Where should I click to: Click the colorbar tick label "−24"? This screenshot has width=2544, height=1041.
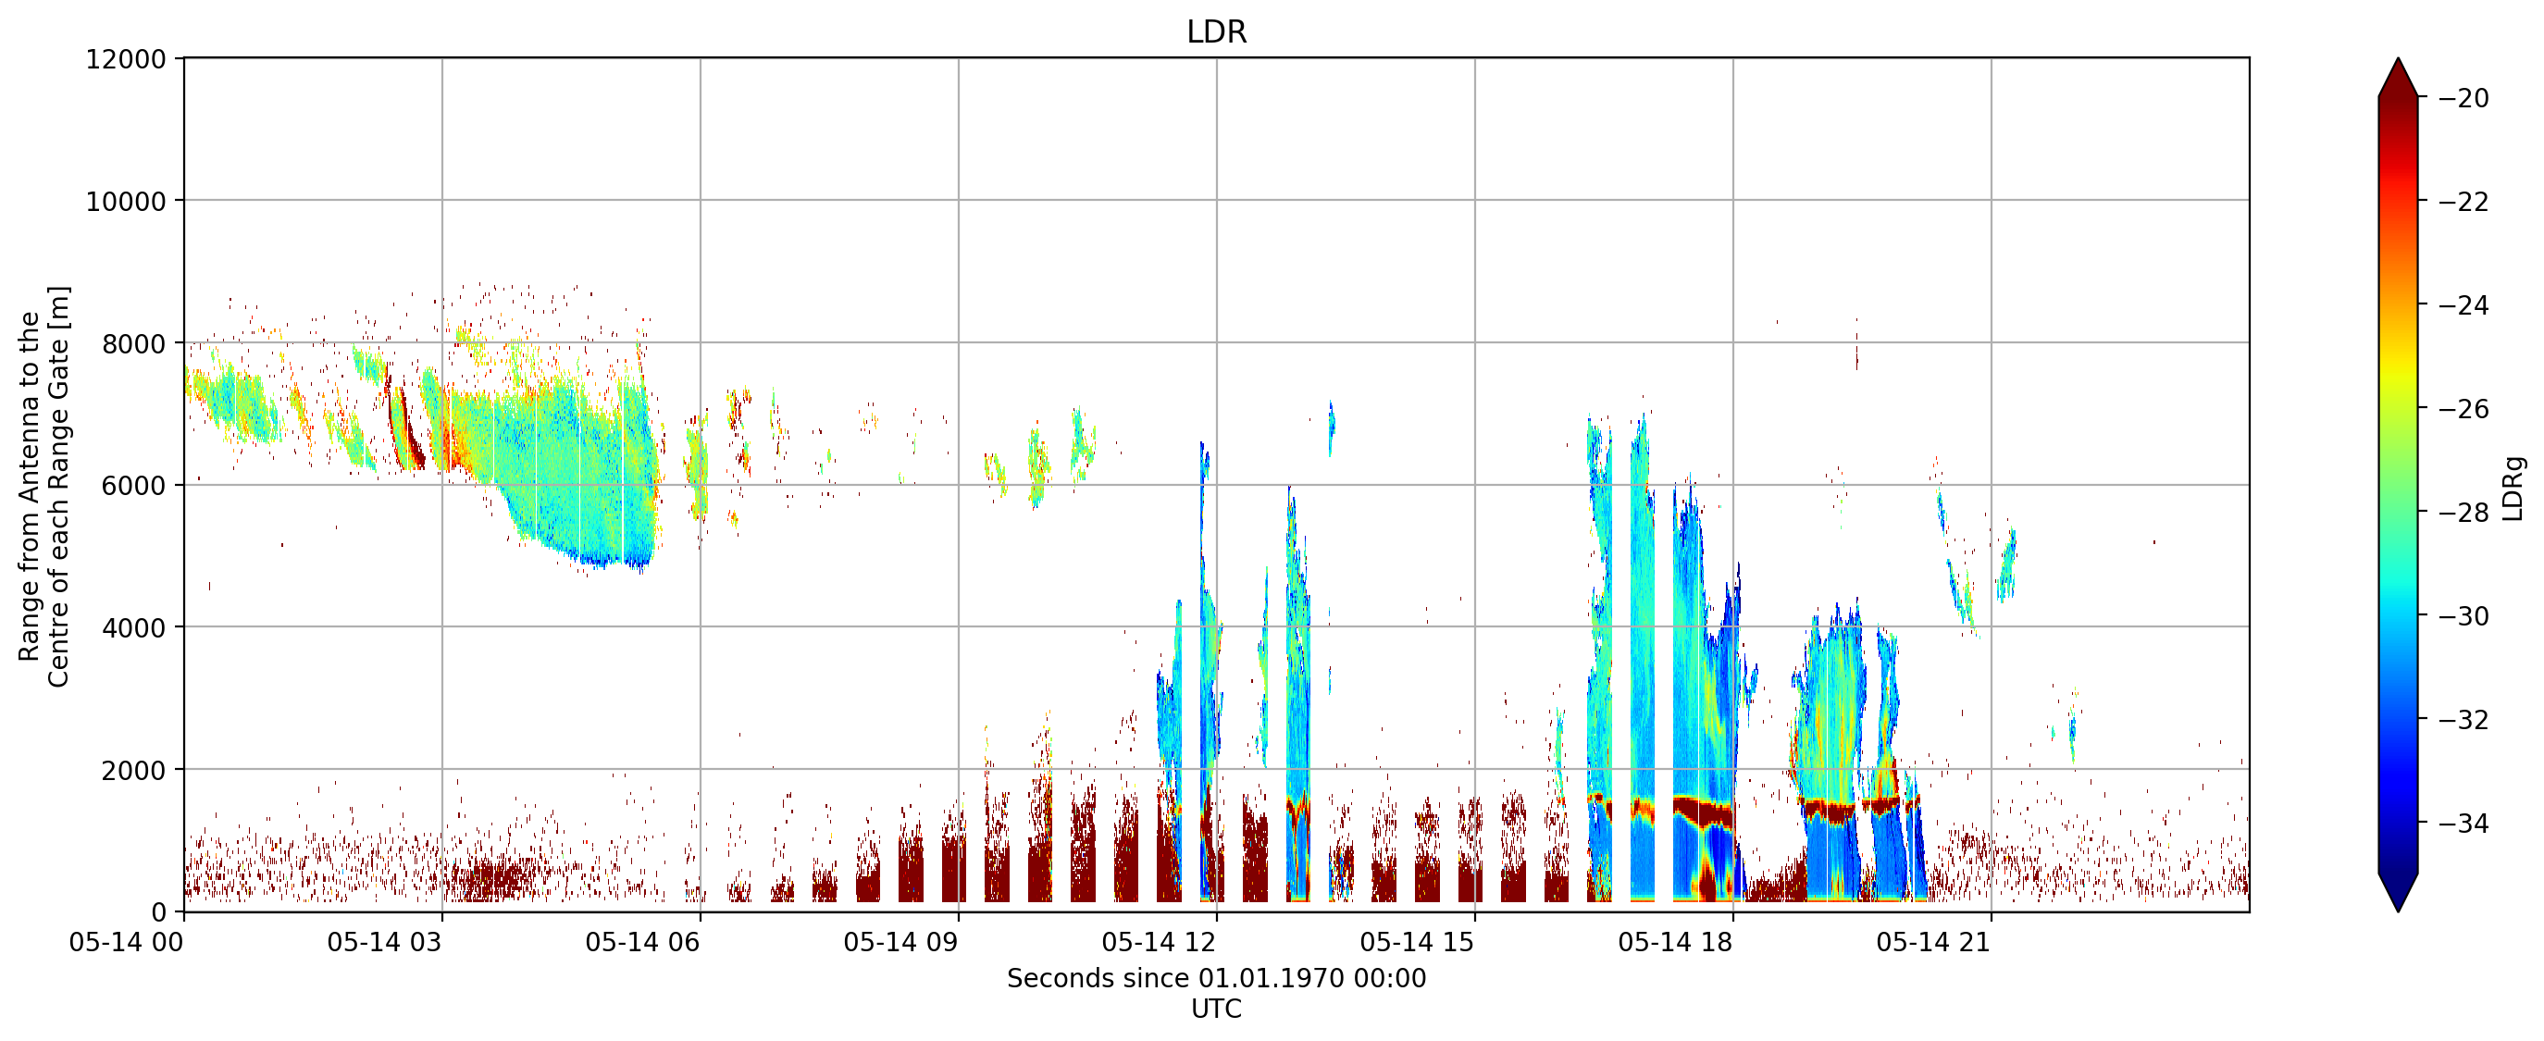pos(2463,305)
